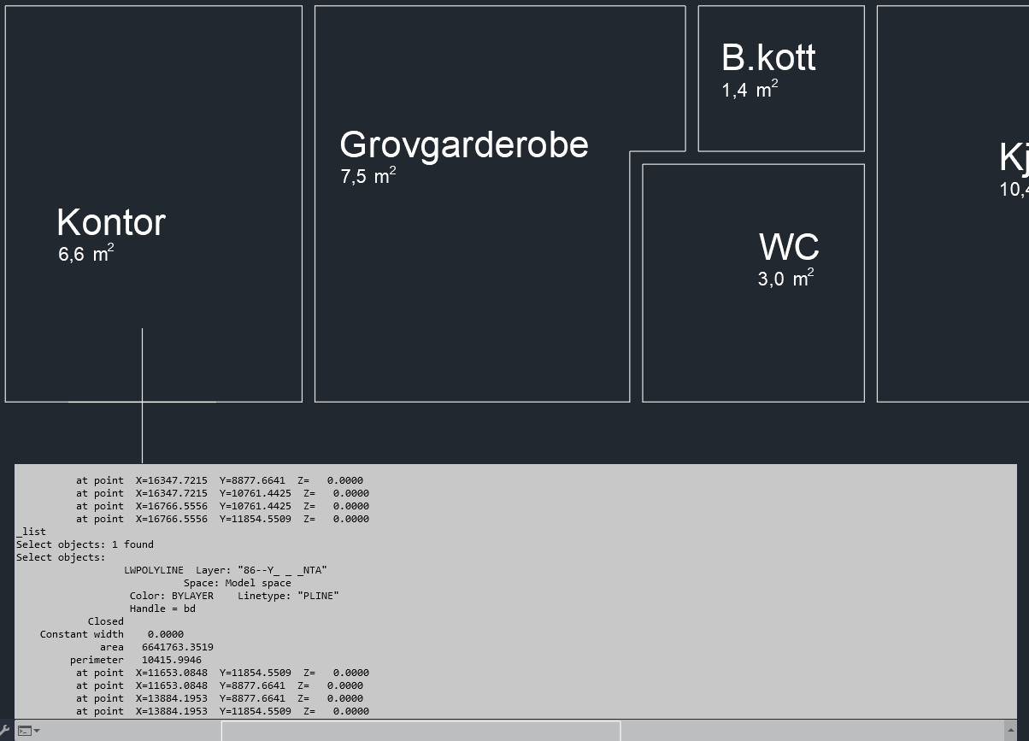1029x741 pixels.
Task: Select the Kontor room label
Action: (110, 223)
